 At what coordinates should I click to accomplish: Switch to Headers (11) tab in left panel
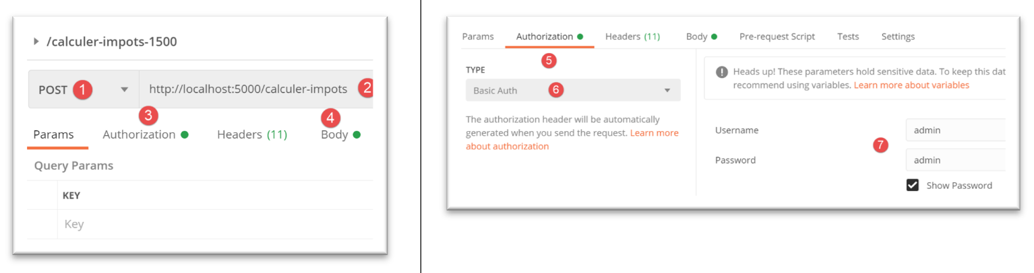pos(251,134)
